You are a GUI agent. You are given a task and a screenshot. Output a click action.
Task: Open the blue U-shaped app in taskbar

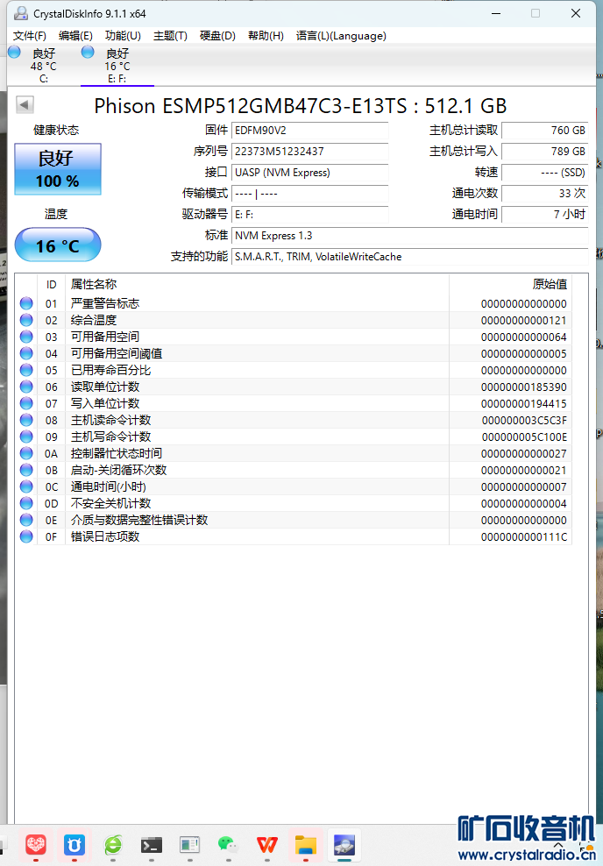pyautogui.click(x=74, y=844)
